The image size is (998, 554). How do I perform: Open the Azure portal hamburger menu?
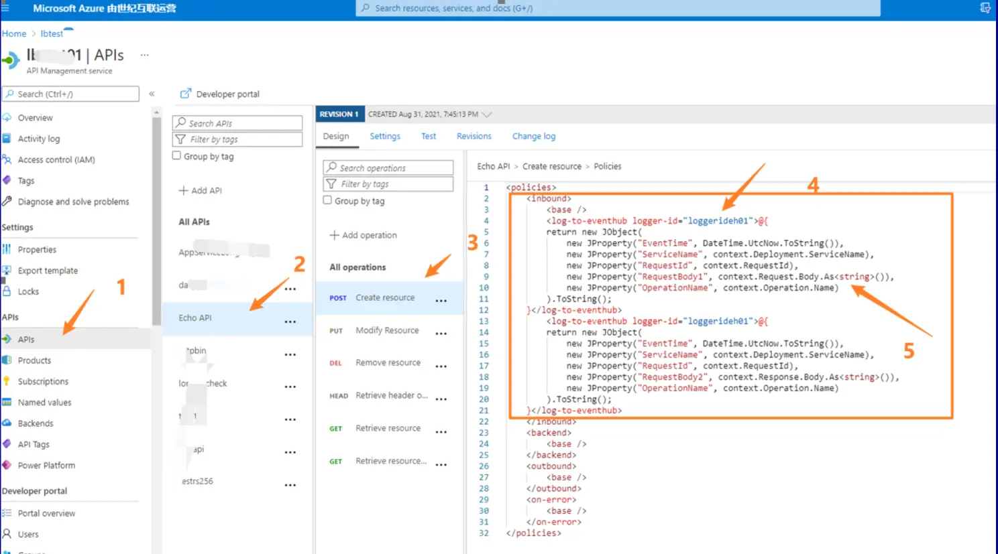5,8
